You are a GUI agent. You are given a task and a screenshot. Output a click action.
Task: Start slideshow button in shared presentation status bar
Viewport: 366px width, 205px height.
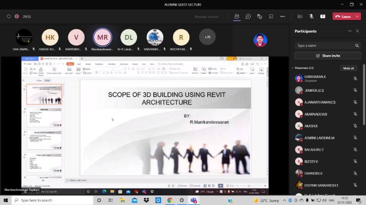pos(220,186)
